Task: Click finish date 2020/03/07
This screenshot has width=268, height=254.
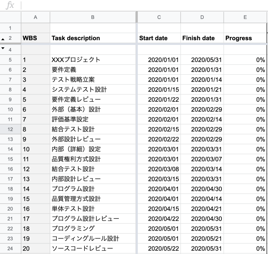Action: tap(202, 159)
